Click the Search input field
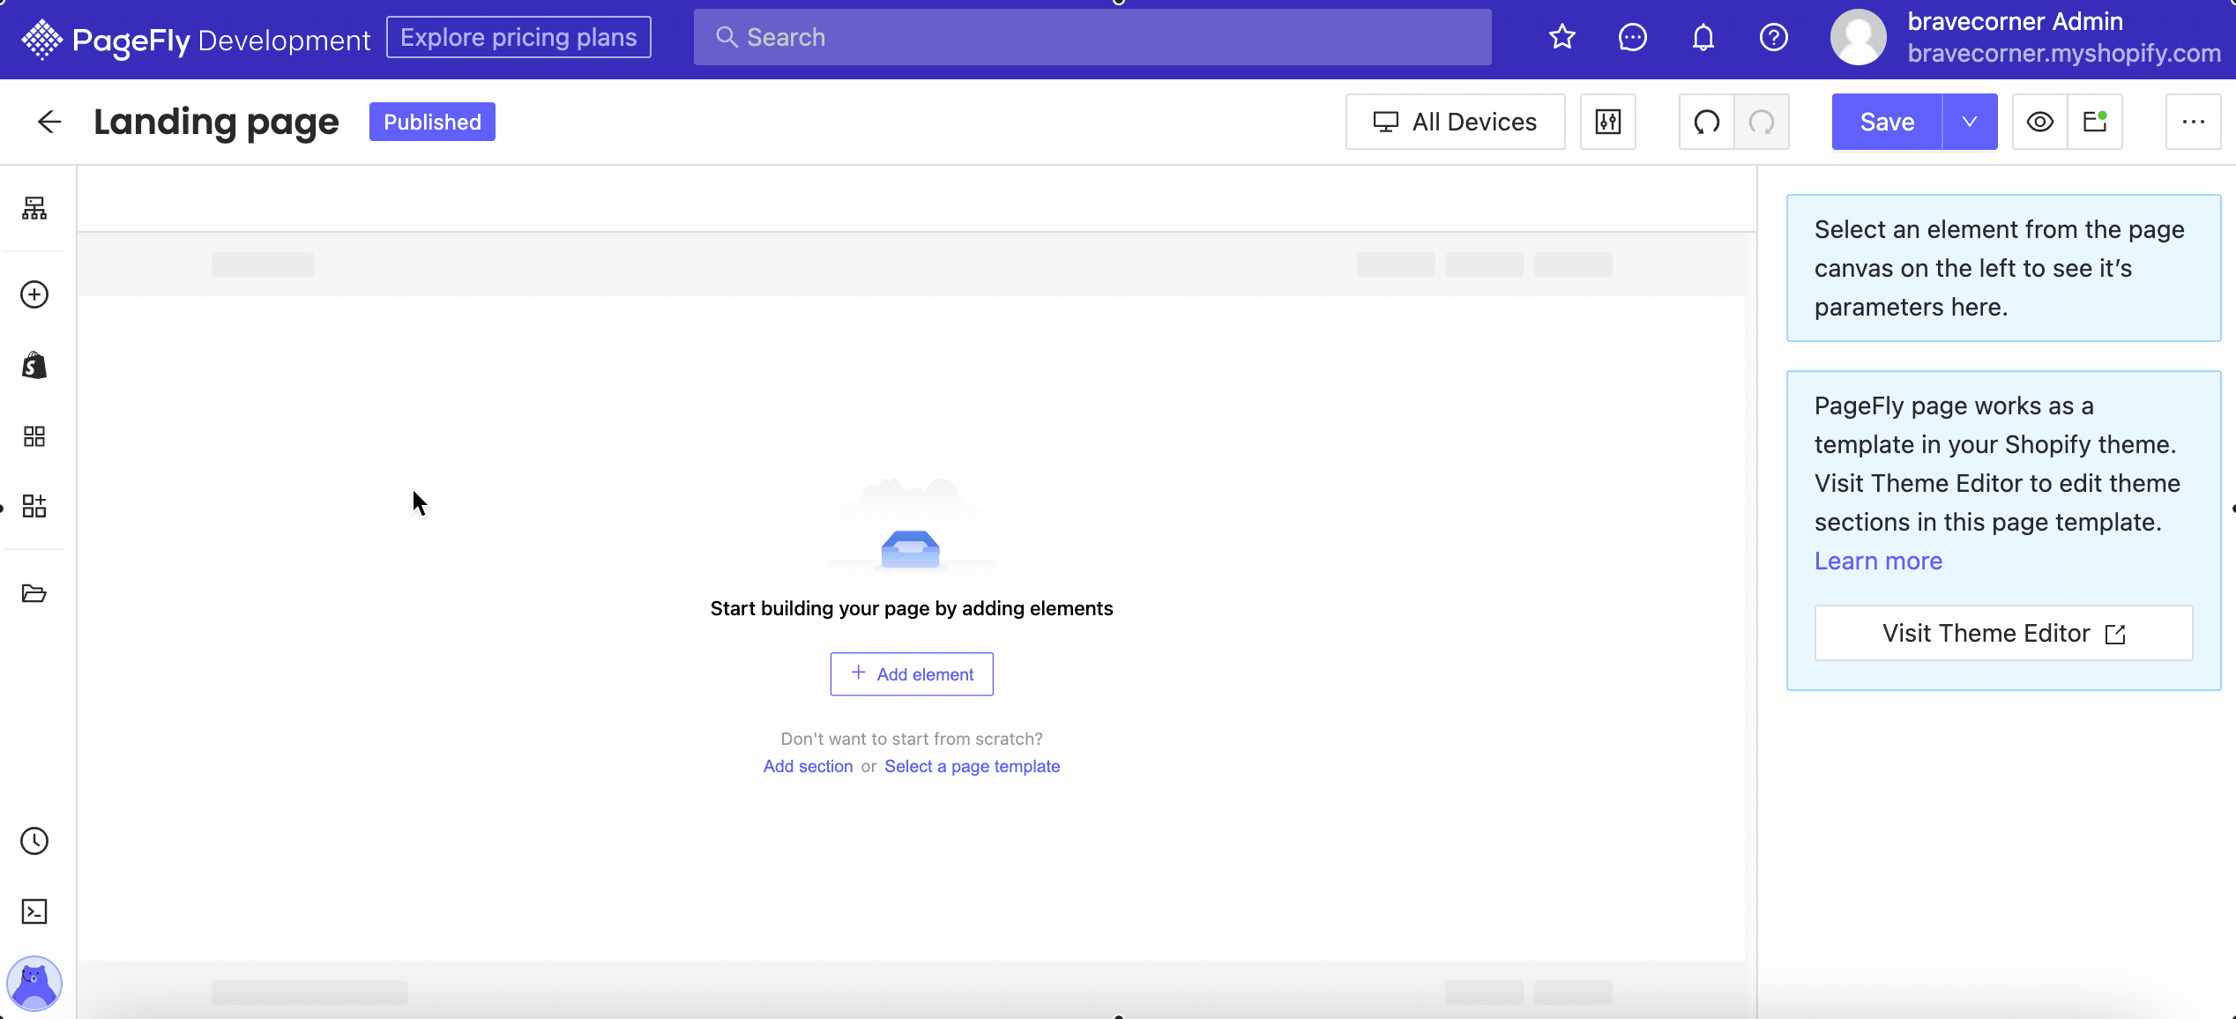Image resolution: width=2236 pixels, height=1019 pixels. click(1092, 37)
